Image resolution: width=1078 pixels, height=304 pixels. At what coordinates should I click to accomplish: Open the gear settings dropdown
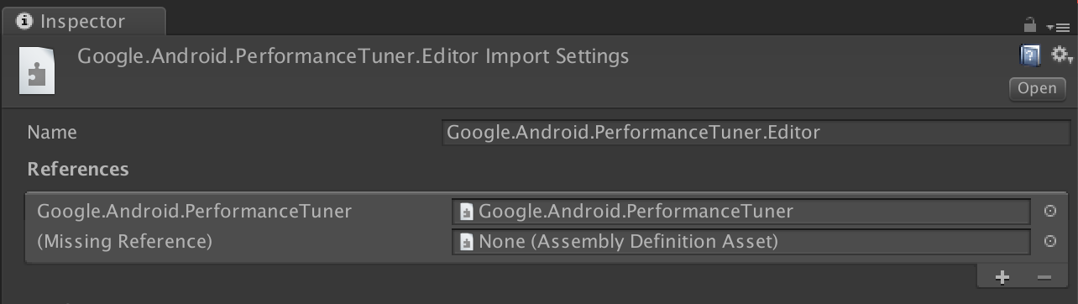coord(1061,55)
